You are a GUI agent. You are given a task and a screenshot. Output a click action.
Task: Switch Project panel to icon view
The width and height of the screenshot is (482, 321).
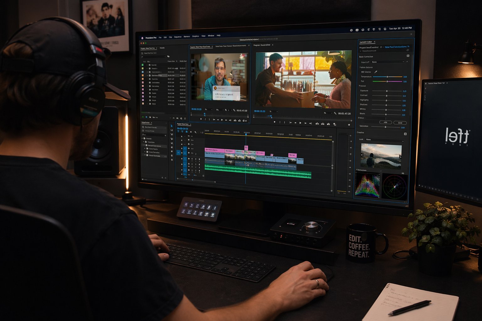click(150, 117)
